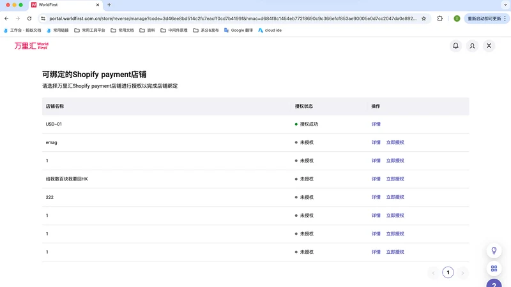This screenshot has width=511, height=287.
Task: Expand the tab search dropdown arrow
Action: [505, 5]
